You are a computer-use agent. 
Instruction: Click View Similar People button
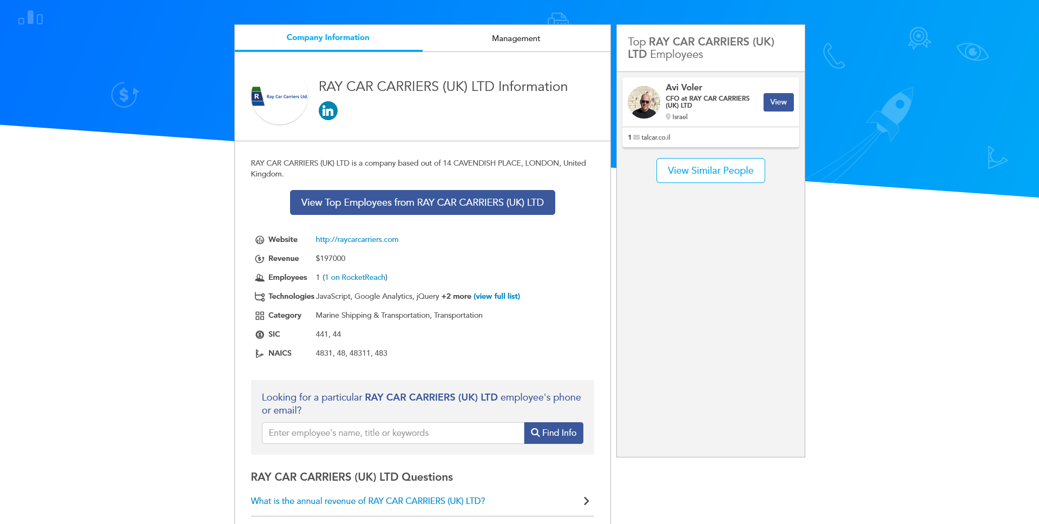(711, 171)
